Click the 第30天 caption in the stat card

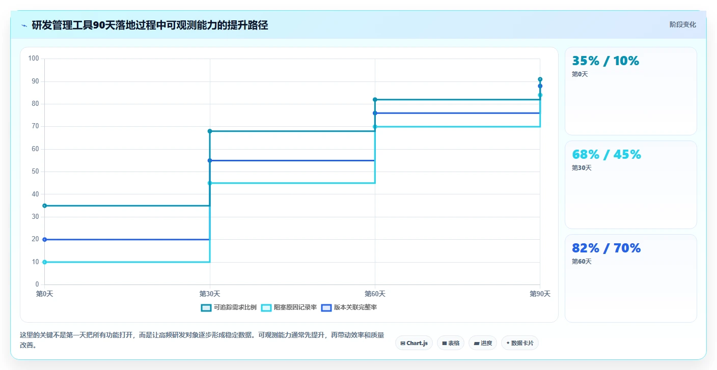pos(582,168)
